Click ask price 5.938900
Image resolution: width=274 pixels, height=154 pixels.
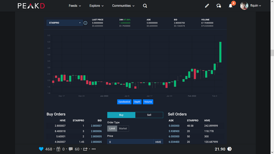(x=174, y=131)
